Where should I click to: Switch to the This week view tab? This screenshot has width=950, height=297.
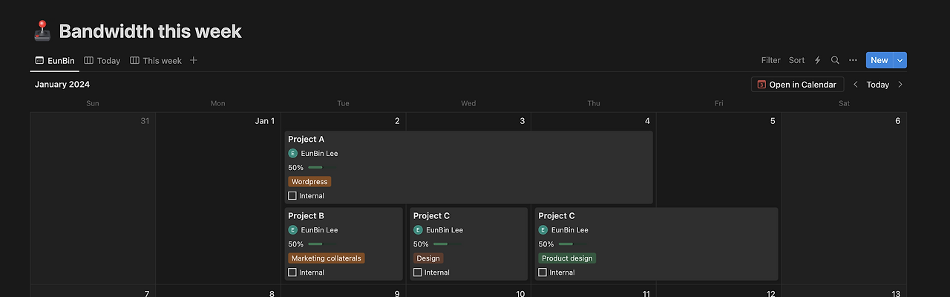click(x=156, y=60)
